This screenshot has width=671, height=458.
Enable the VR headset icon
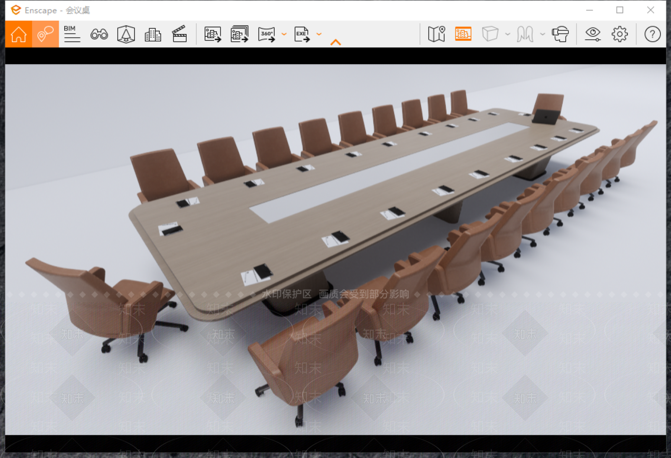[x=560, y=34]
